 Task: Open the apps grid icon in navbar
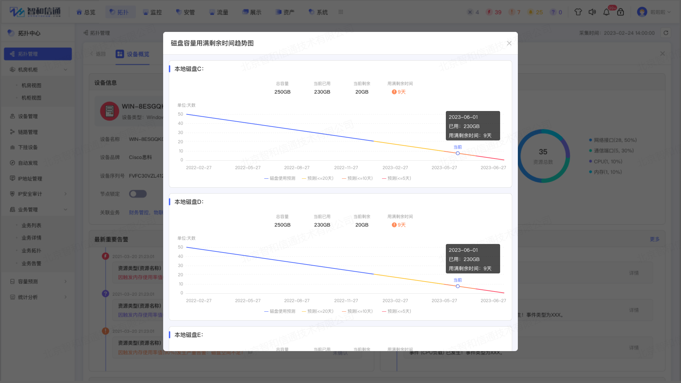click(x=341, y=12)
